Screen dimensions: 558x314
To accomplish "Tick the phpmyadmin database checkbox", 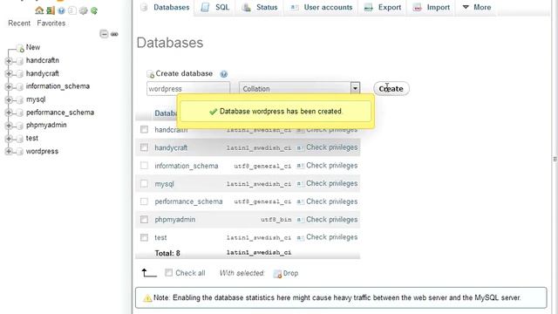I will point(144,219).
